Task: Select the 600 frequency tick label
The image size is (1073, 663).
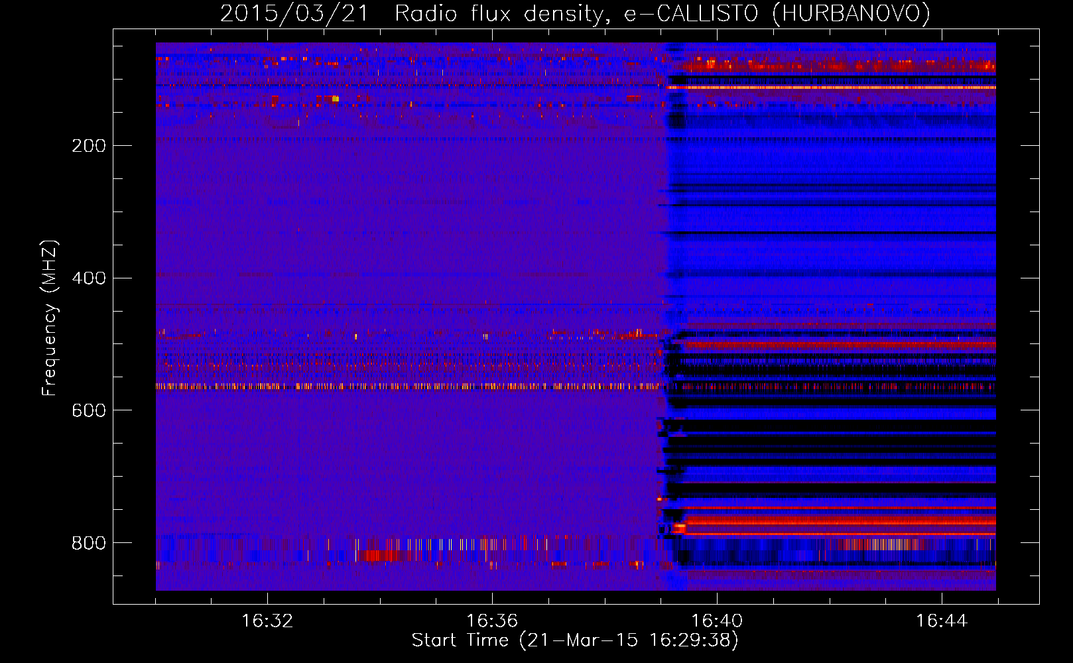Action: tap(89, 411)
